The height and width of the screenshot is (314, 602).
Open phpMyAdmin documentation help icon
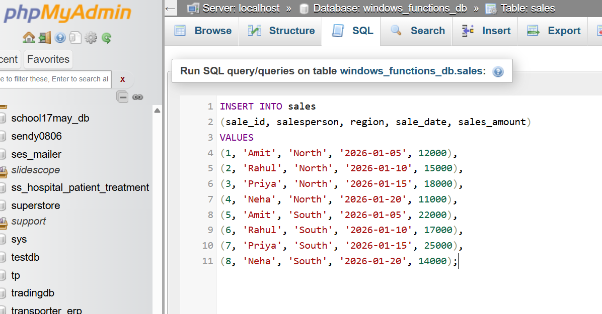click(x=60, y=38)
